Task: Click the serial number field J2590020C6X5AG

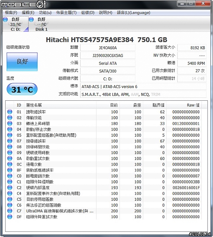Action: click(108, 56)
